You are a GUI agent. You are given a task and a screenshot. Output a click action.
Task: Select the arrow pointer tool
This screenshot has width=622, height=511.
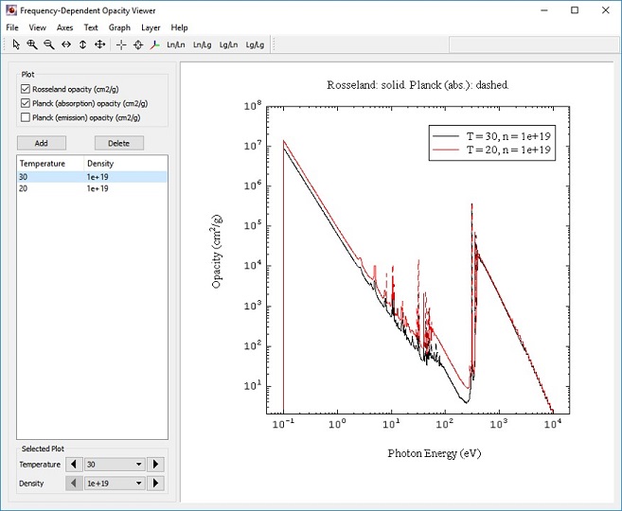[x=16, y=44]
